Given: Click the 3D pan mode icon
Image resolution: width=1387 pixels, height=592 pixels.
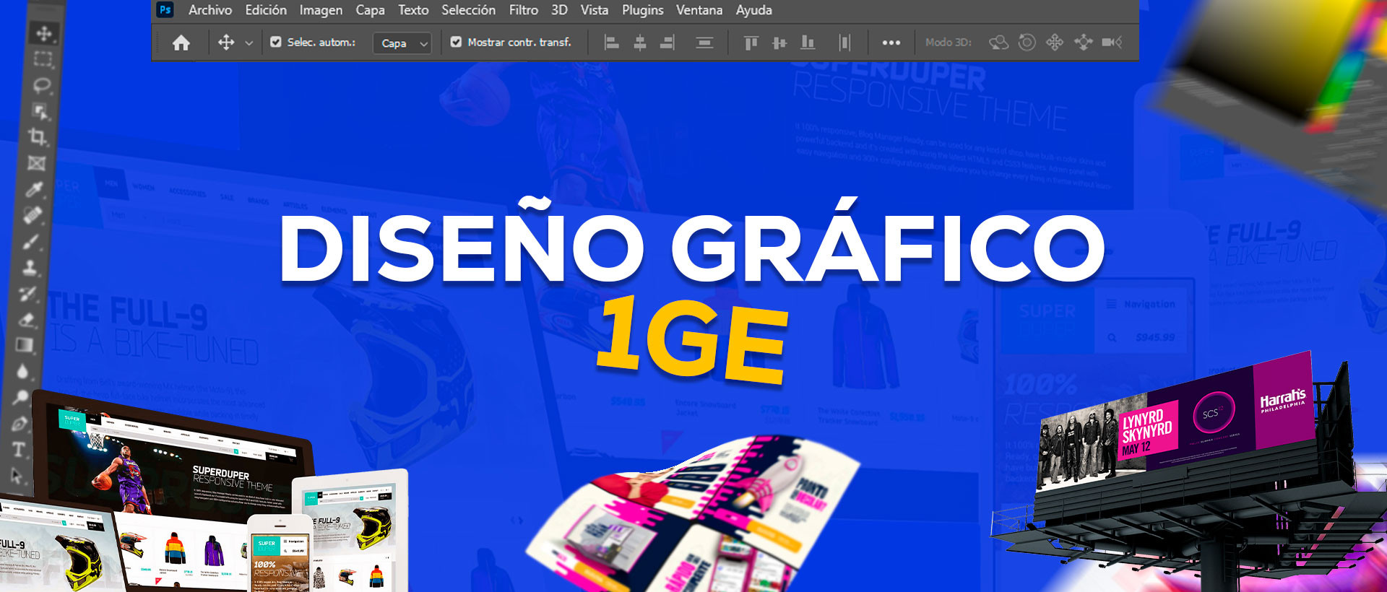Looking at the screenshot, I should [x=1055, y=43].
